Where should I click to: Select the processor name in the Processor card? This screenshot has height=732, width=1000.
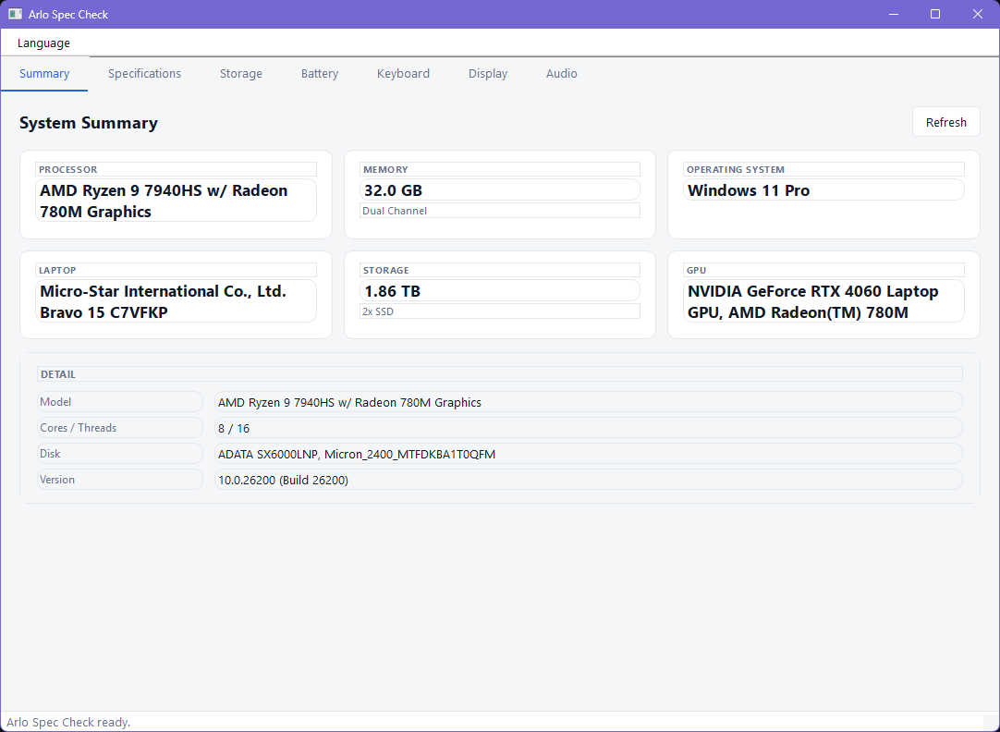(x=176, y=201)
